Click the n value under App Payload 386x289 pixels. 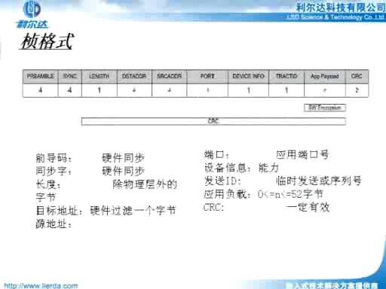325,90
